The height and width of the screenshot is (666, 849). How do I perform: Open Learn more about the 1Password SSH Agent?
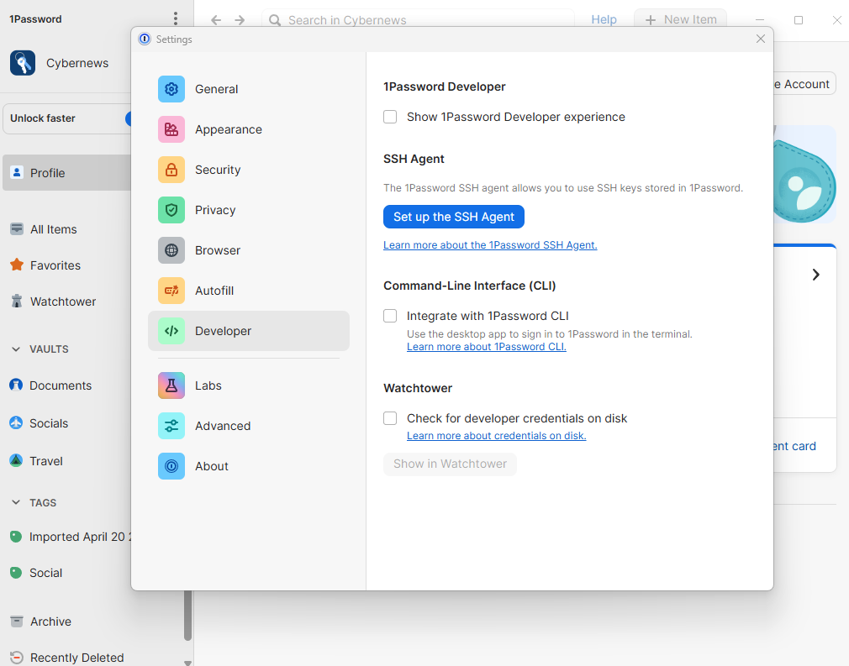[490, 245]
